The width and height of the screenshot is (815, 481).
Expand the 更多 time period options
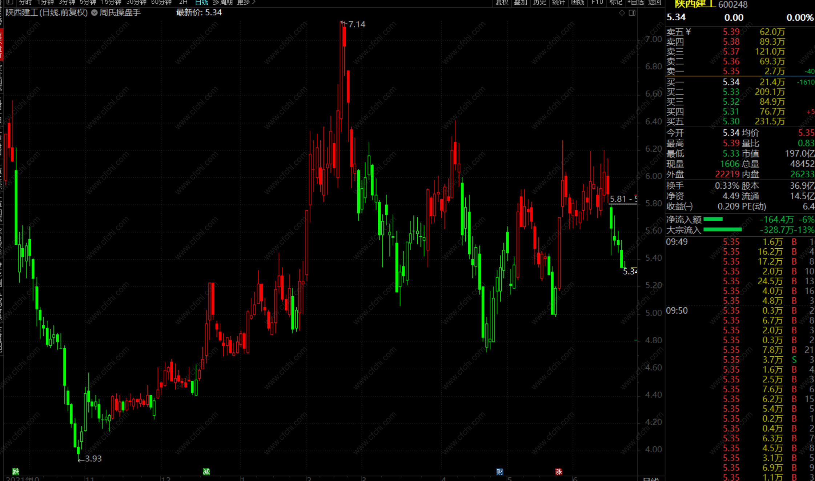(246, 2)
